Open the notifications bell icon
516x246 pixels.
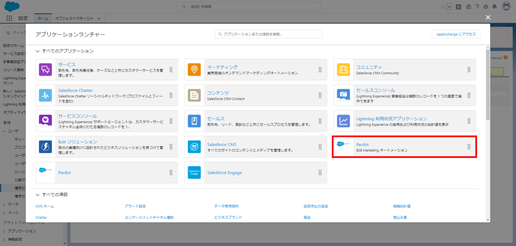pos(494,7)
